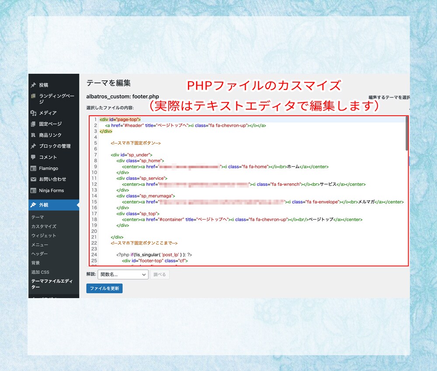Click the テーマを編集 page heading
Viewport: 437px width, 371px height.
pos(109,83)
